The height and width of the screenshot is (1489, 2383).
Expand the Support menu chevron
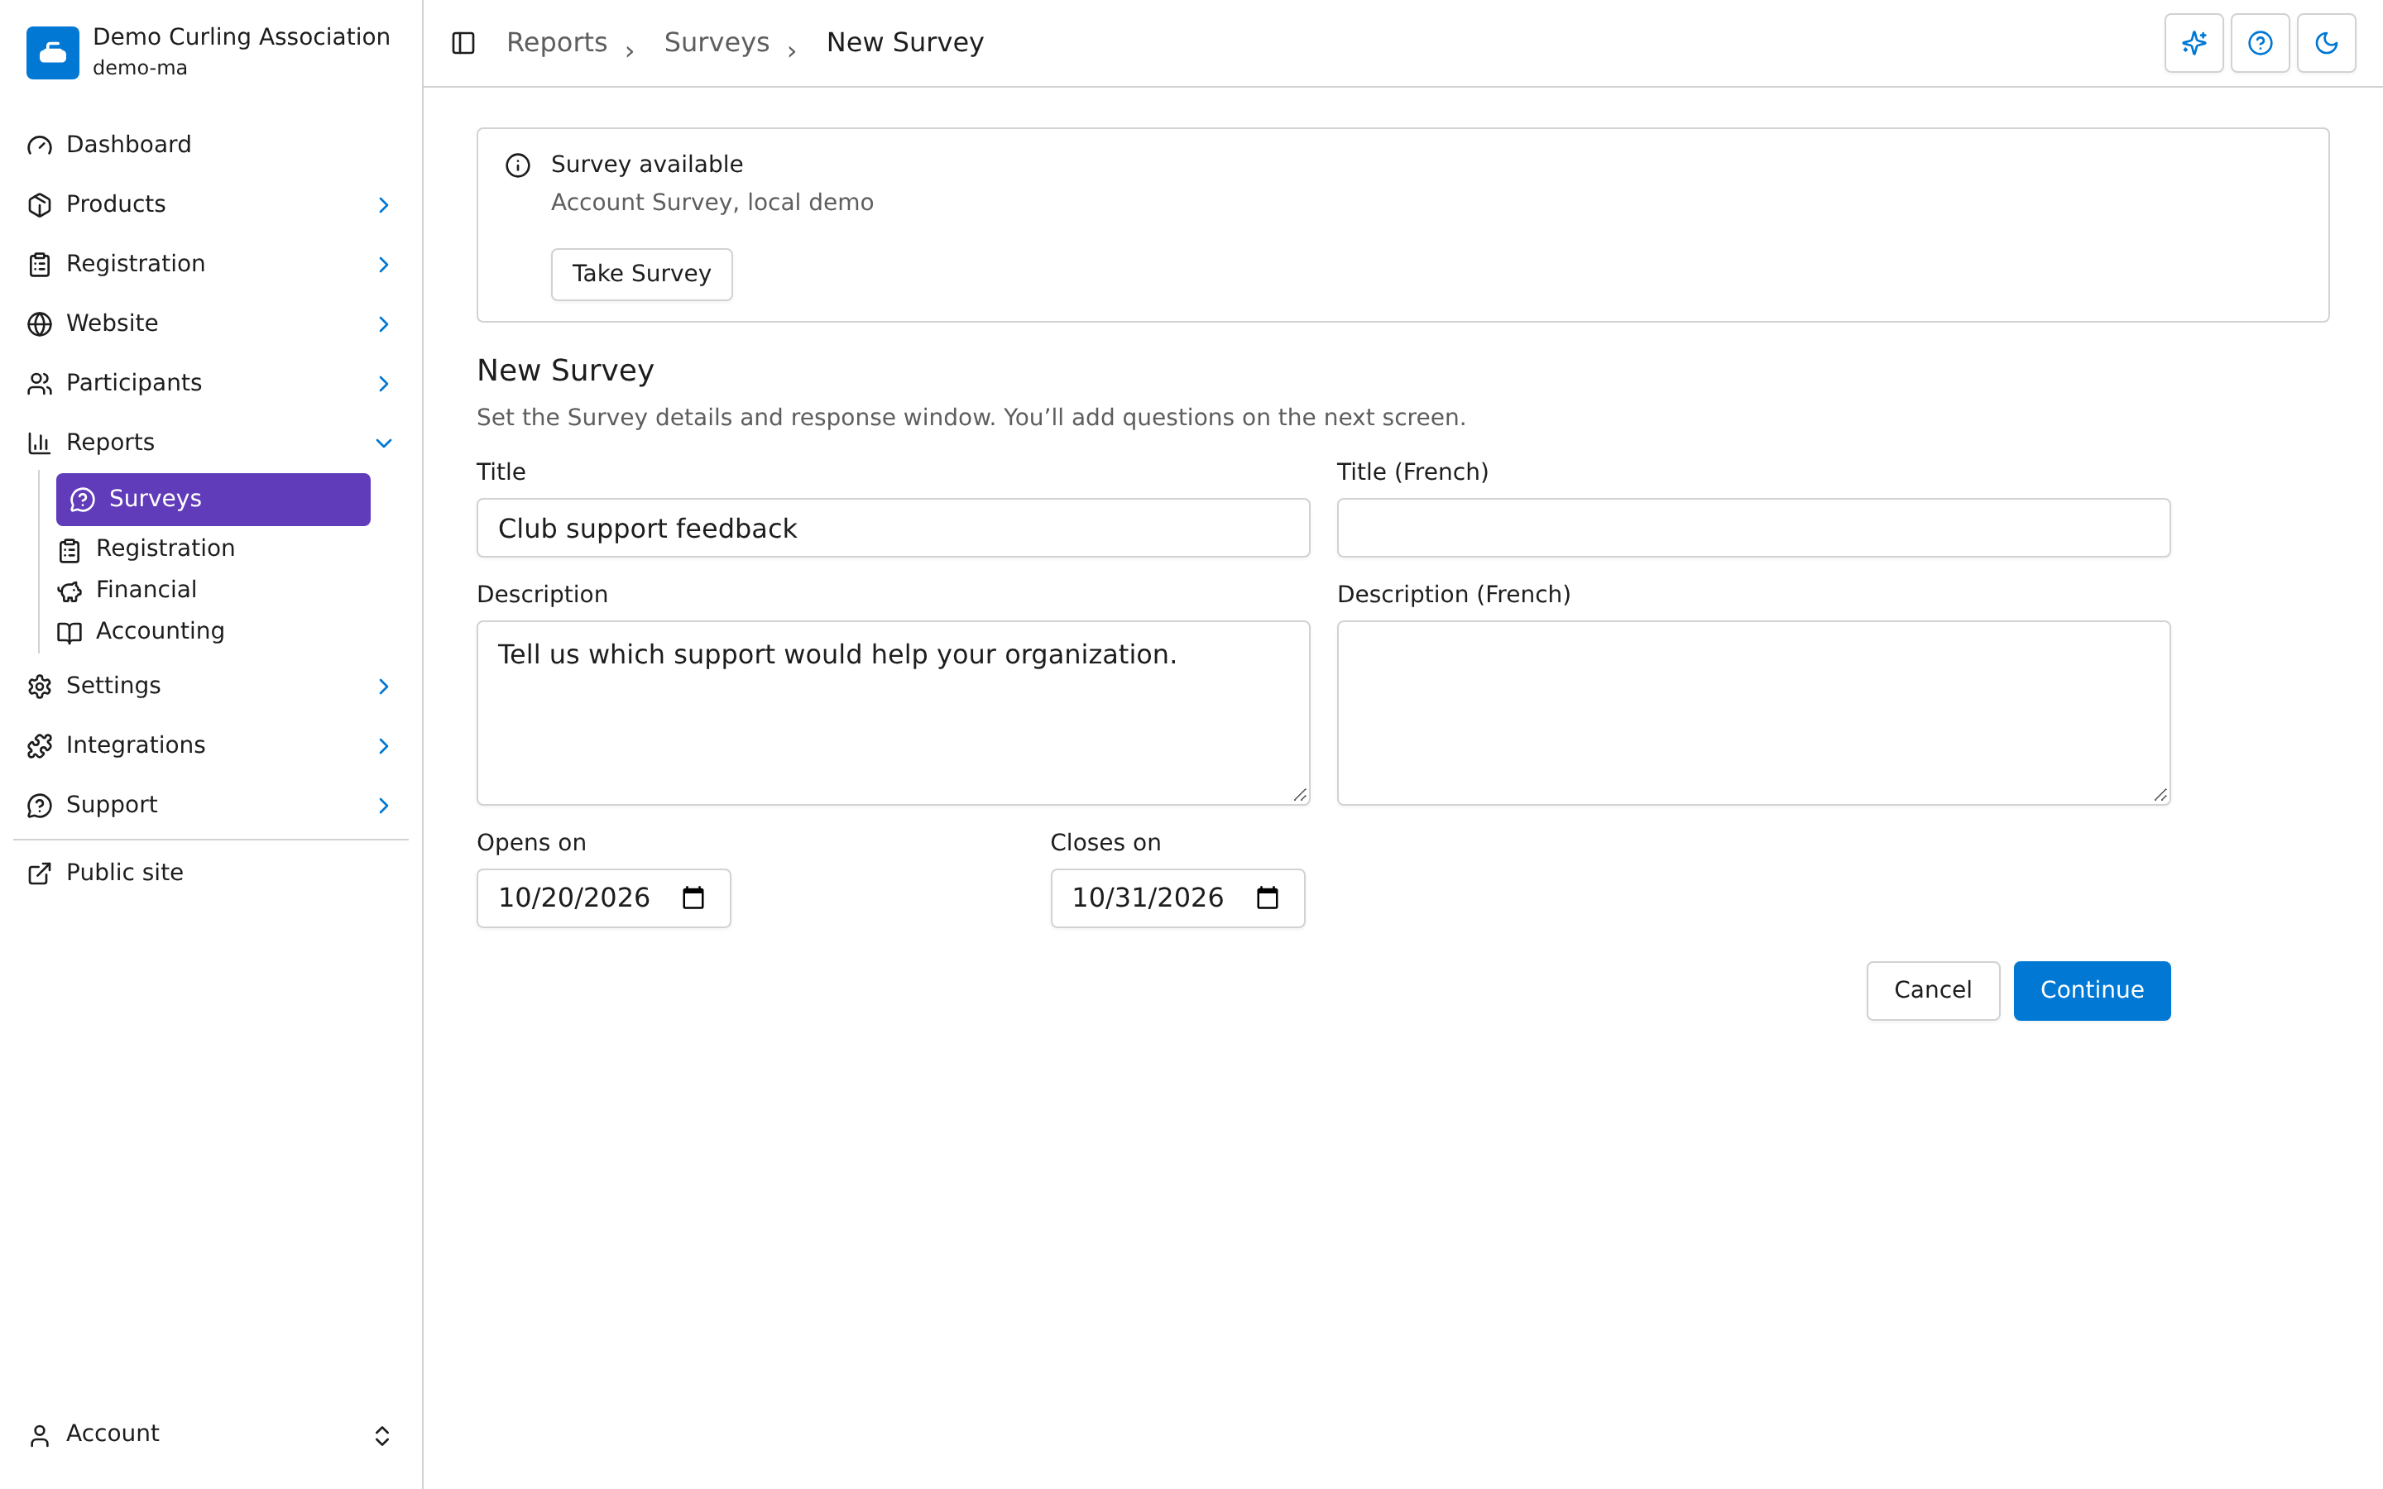click(x=384, y=806)
